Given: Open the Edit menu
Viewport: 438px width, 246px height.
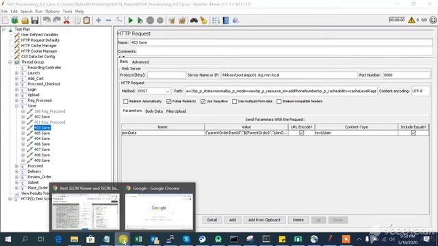Looking at the screenshot, I should tap(14, 12).
